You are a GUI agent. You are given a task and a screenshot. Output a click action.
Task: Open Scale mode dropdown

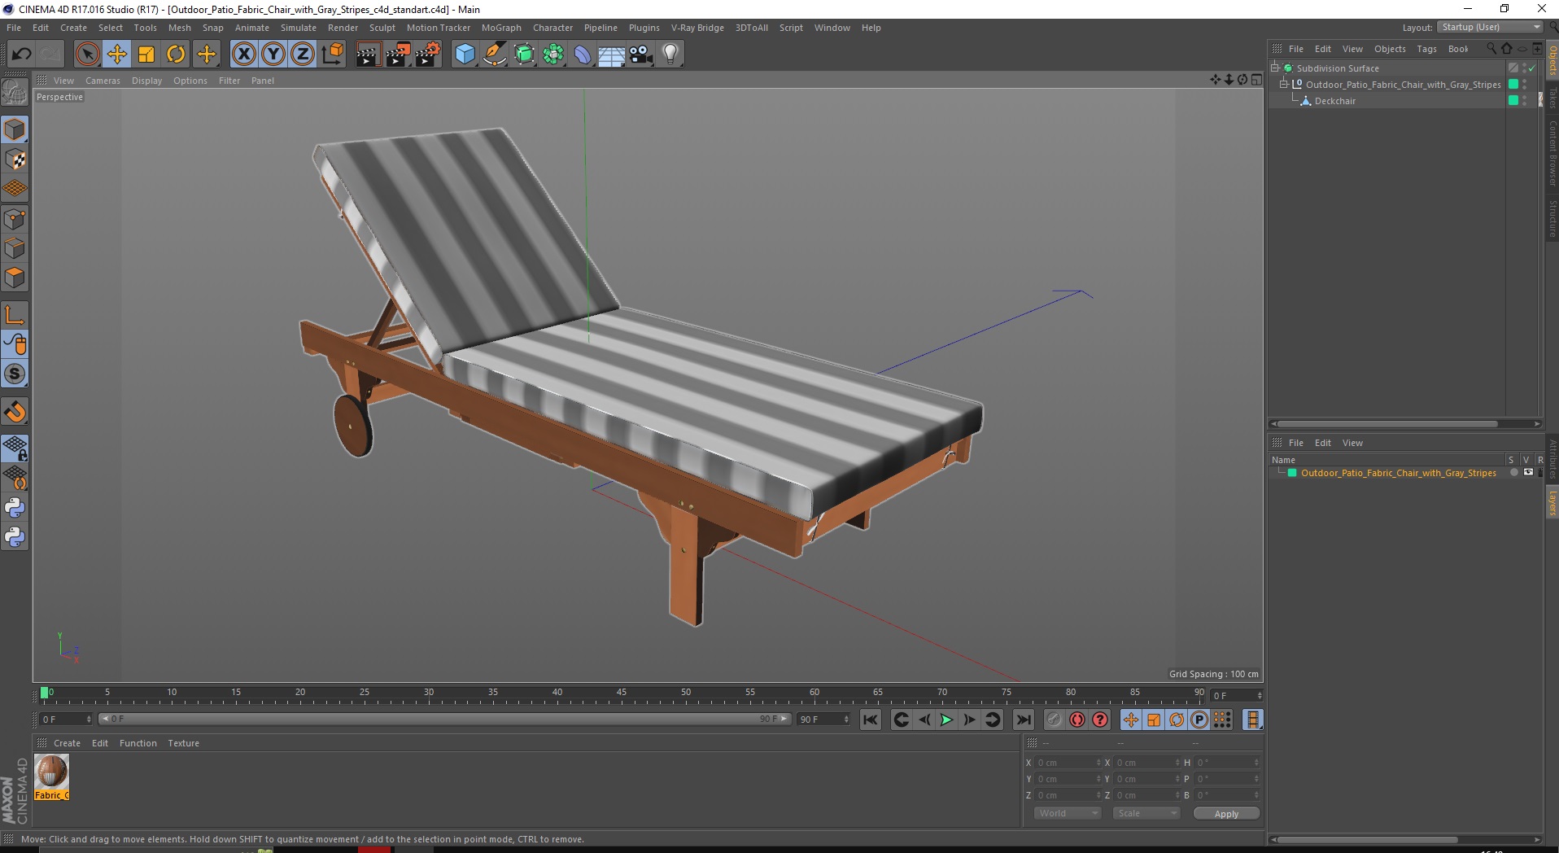tap(1146, 813)
